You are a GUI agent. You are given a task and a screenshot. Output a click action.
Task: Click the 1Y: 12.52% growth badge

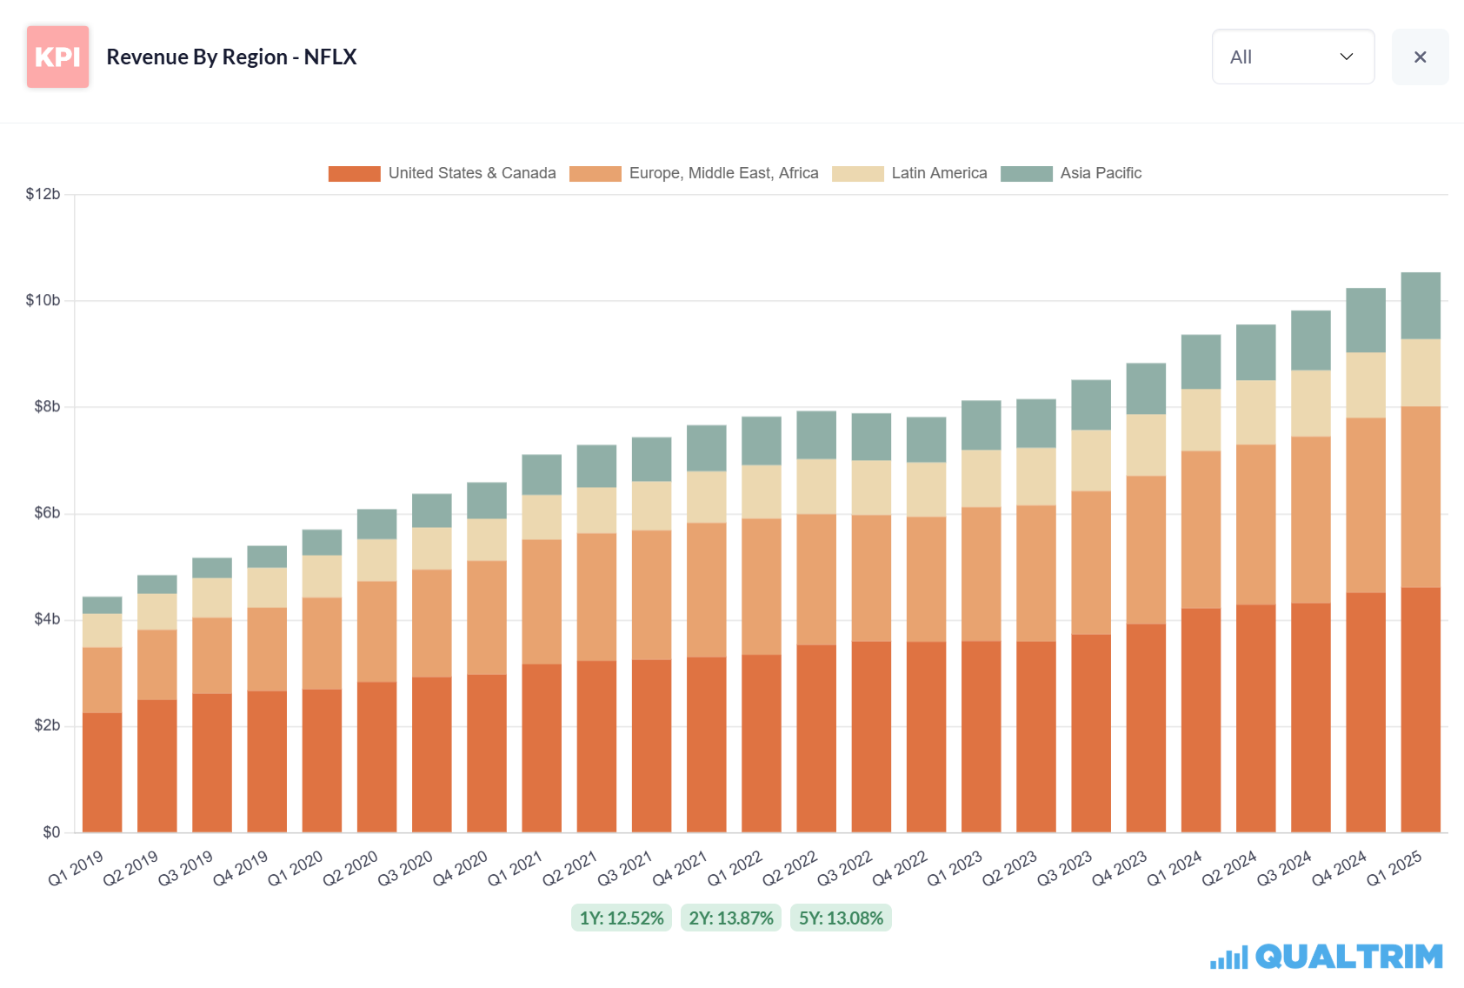point(622,918)
